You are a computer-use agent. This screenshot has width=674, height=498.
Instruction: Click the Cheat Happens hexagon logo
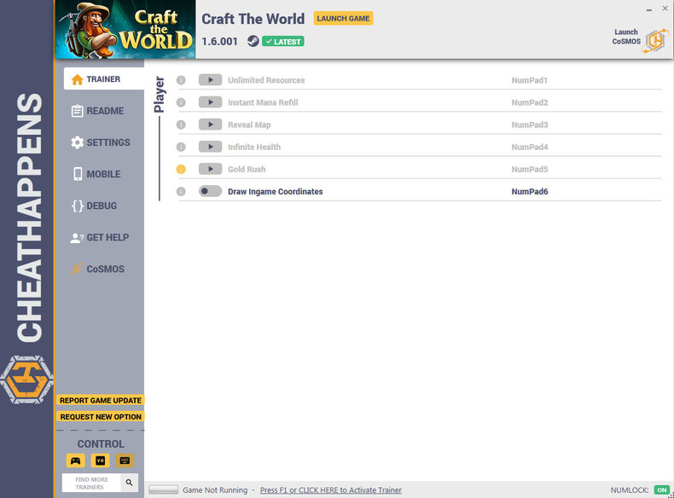(26, 379)
